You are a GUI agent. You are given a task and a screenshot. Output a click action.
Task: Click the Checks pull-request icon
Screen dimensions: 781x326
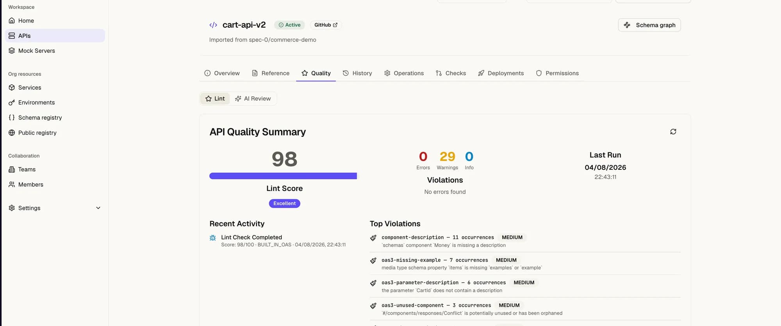[439, 73]
